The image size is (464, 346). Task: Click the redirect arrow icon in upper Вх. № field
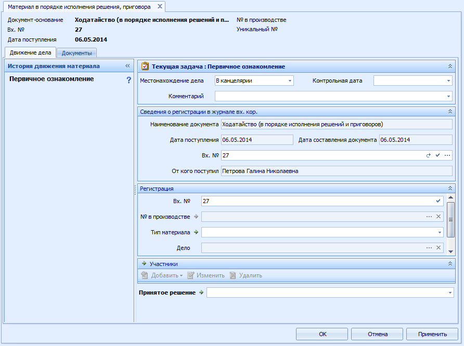pos(428,155)
